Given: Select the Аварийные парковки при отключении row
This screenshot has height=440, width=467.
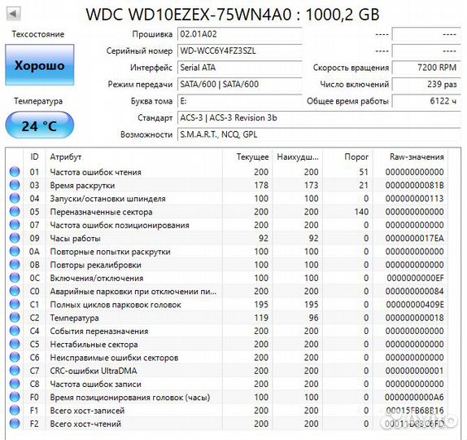Looking at the screenshot, I should [x=227, y=291].
